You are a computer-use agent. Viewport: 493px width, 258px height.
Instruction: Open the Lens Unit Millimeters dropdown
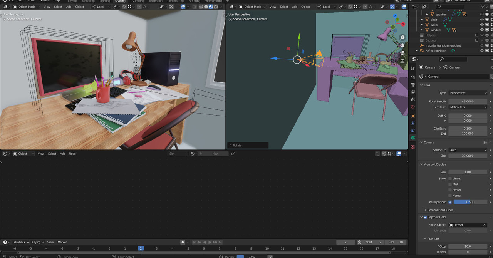coord(468,107)
